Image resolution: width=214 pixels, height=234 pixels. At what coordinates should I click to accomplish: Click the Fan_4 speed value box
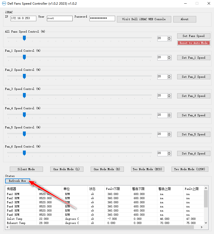coord(162,115)
